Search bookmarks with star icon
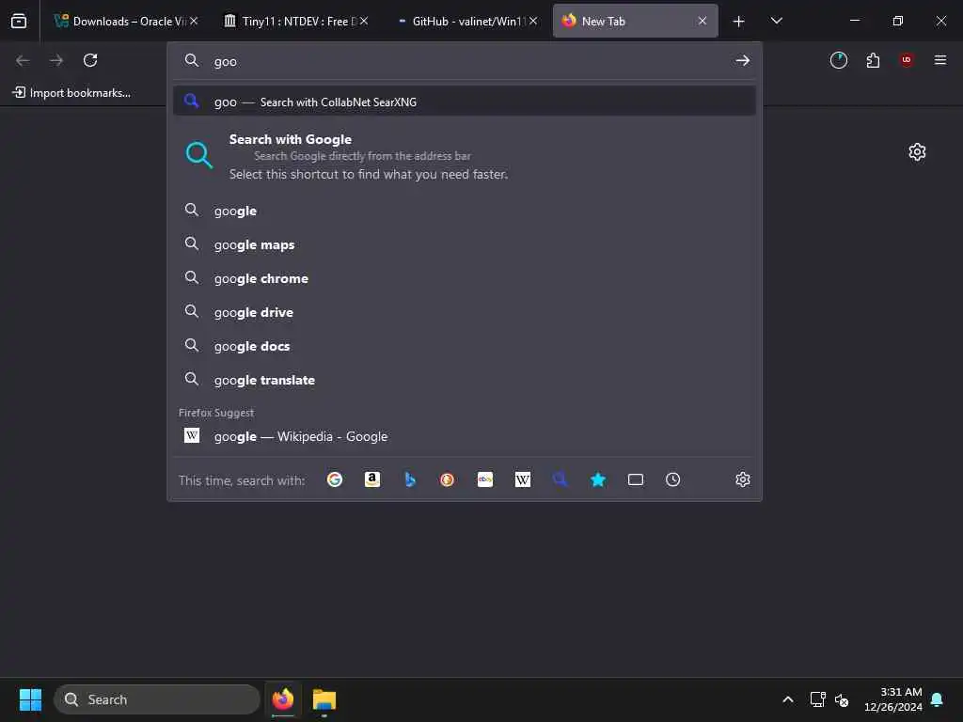The image size is (963, 722). (x=598, y=479)
